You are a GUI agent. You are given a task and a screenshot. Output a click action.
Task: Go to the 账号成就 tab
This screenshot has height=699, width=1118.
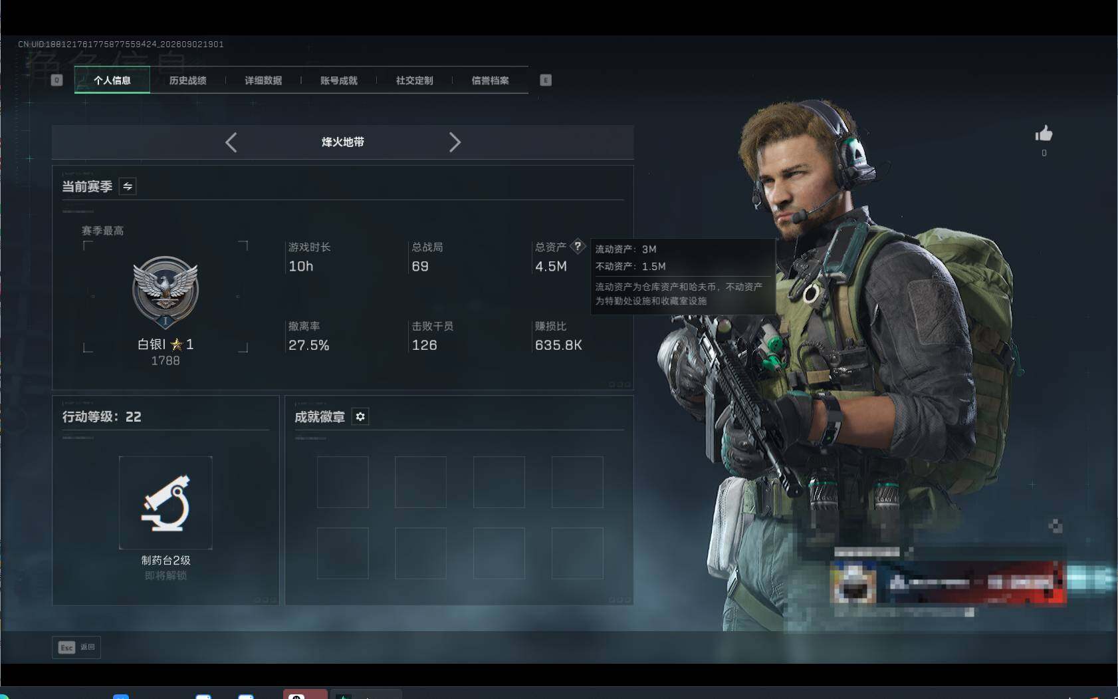pyautogui.click(x=339, y=80)
